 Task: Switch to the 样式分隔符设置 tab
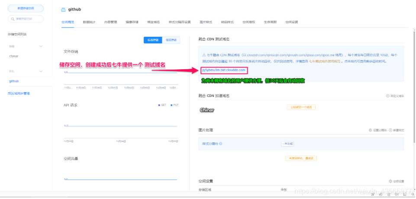click(180, 22)
